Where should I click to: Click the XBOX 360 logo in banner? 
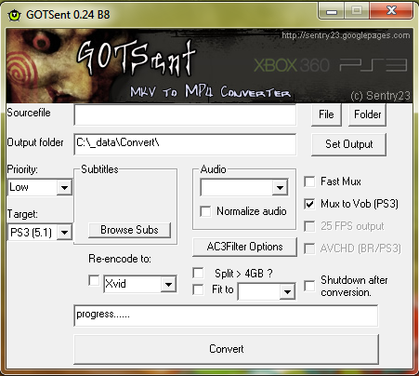292,65
